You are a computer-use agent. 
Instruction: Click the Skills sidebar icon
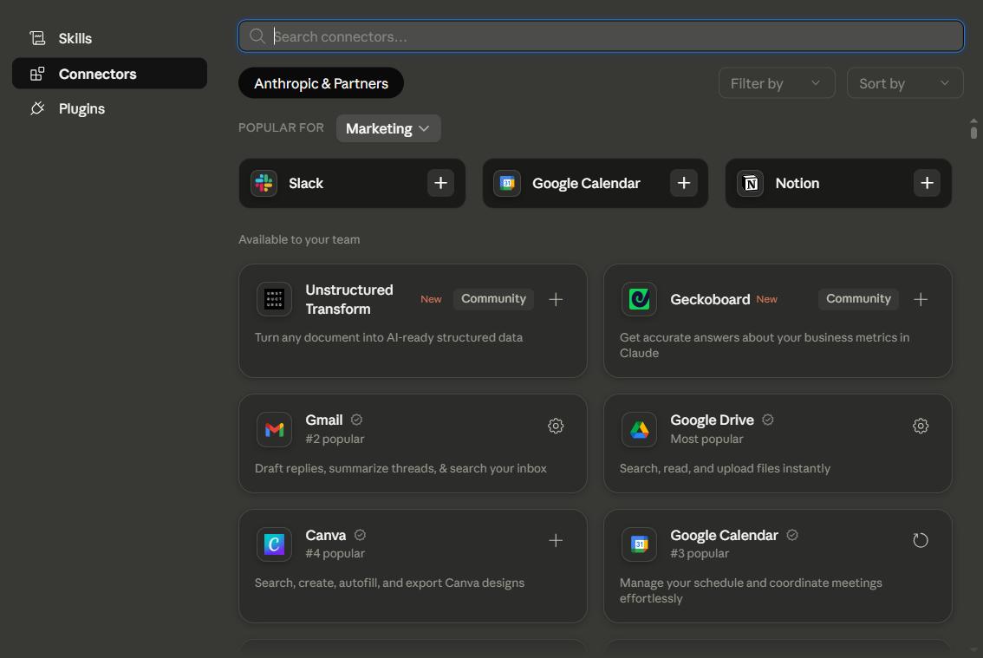click(x=37, y=38)
